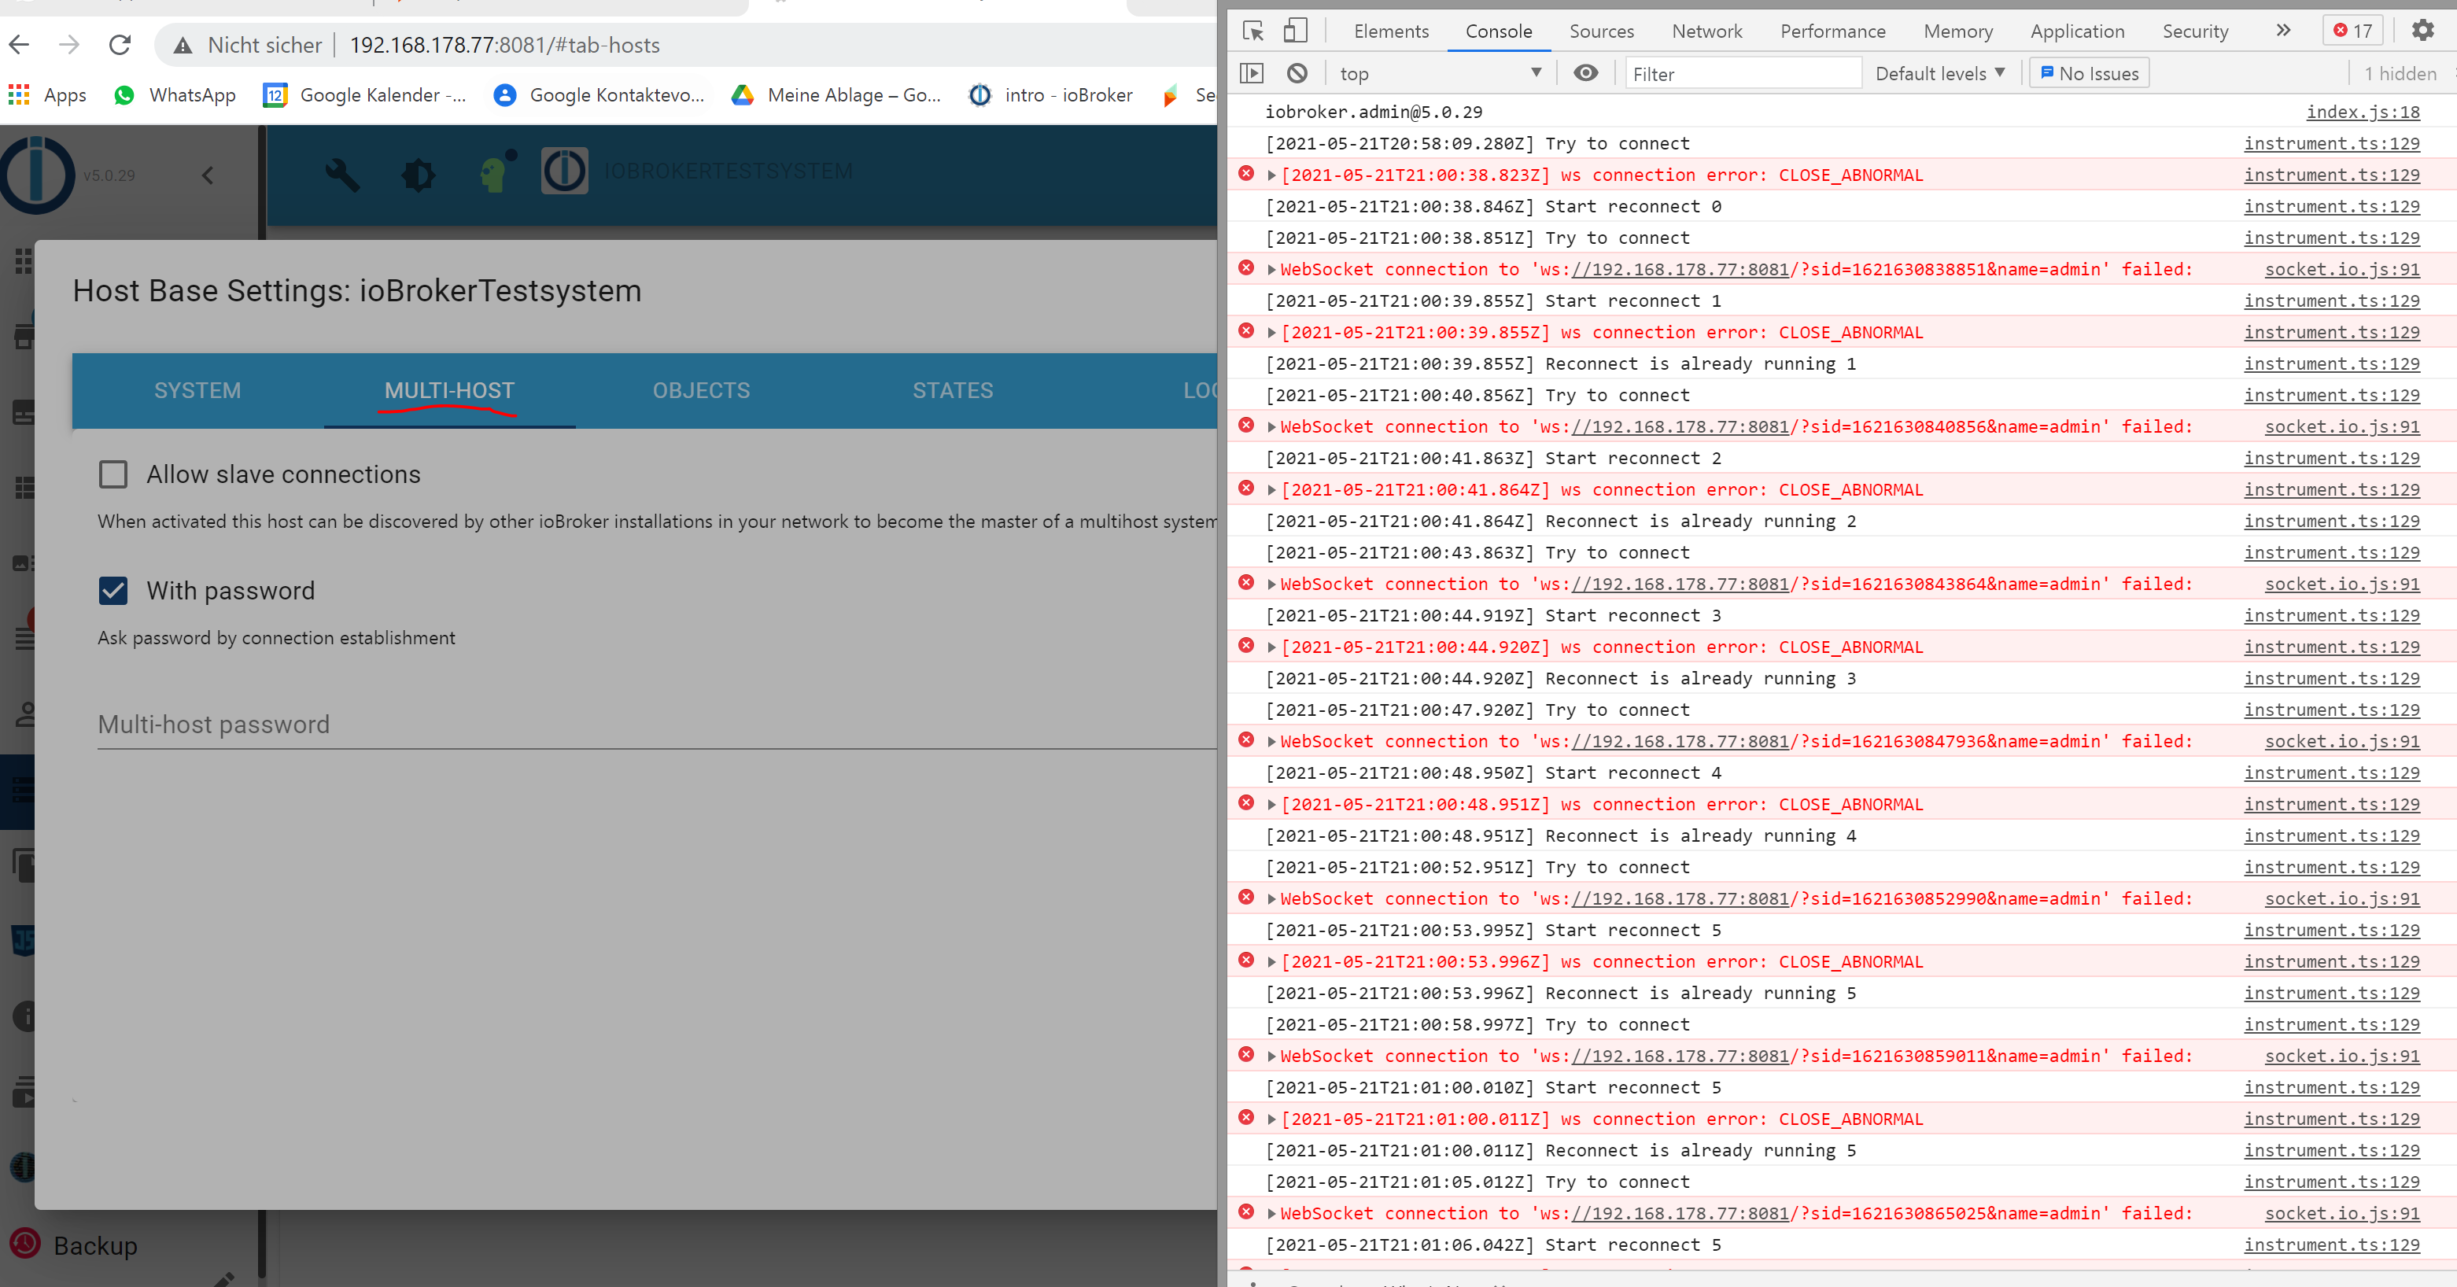The height and width of the screenshot is (1287, 2457).
Task: Toggle the device toolbar in DevTools
Action: coord(1294,31)
